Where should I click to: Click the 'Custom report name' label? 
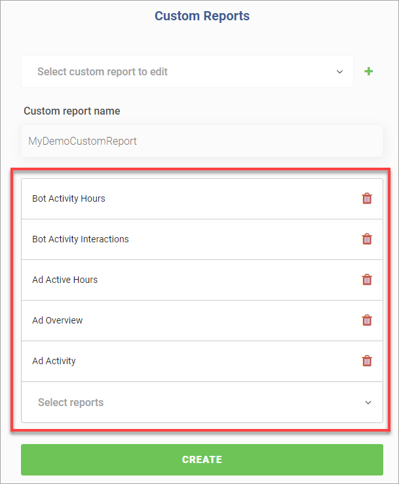tap(72, 111)
